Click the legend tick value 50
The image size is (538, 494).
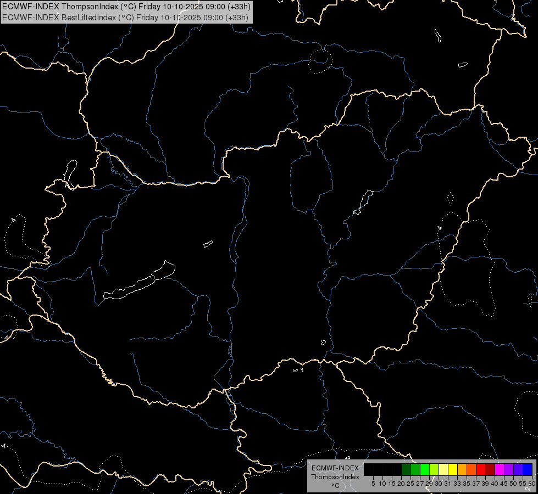point(513,484)
